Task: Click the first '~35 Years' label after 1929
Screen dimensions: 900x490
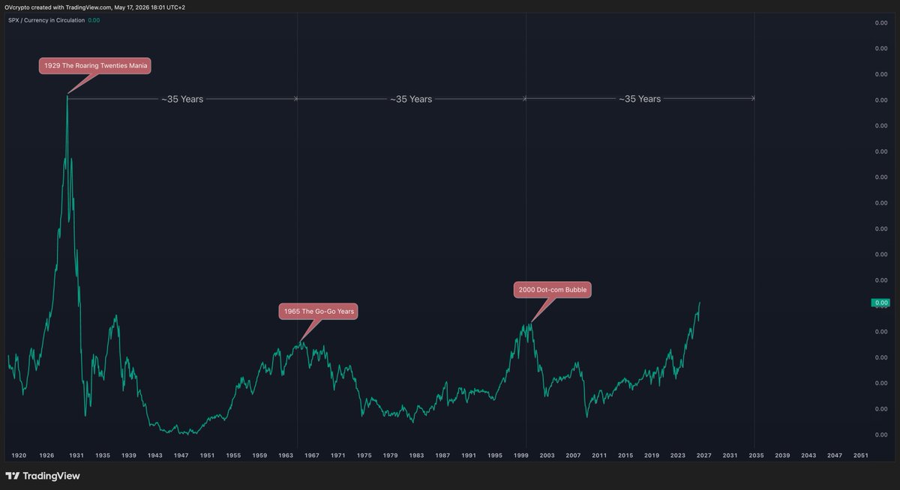Action: click(x=182, y=99)
